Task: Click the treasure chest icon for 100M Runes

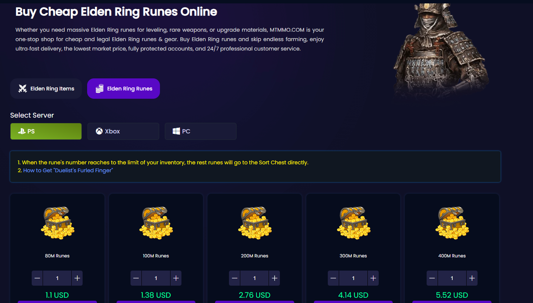Action: 156,223
